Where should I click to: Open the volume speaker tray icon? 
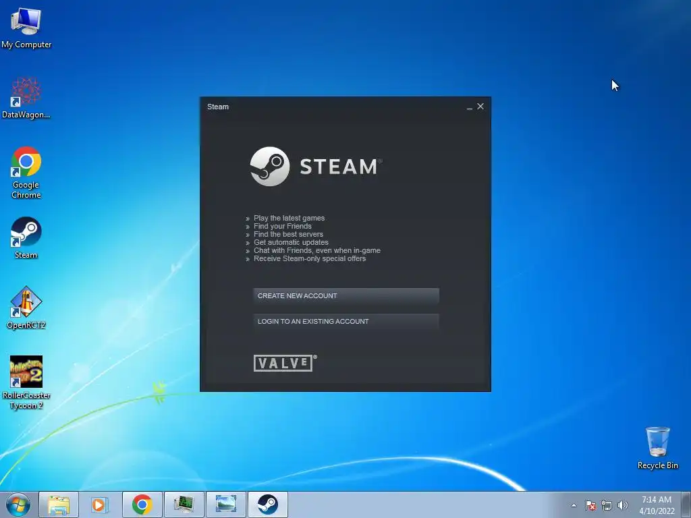pyautogui.click(x=622, y=505)
